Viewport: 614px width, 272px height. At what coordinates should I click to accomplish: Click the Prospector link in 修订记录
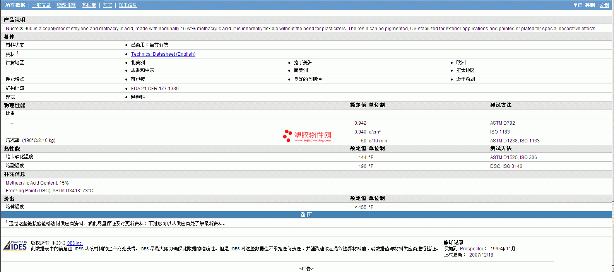pos(472,249)
